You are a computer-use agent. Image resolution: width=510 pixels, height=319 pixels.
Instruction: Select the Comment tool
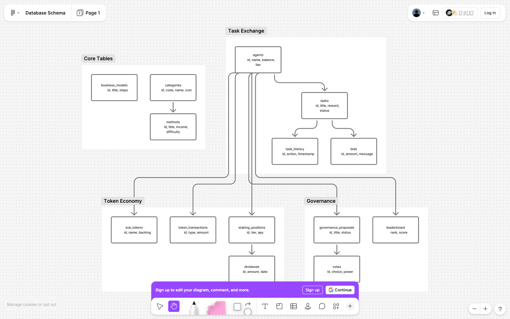point(322,306)
